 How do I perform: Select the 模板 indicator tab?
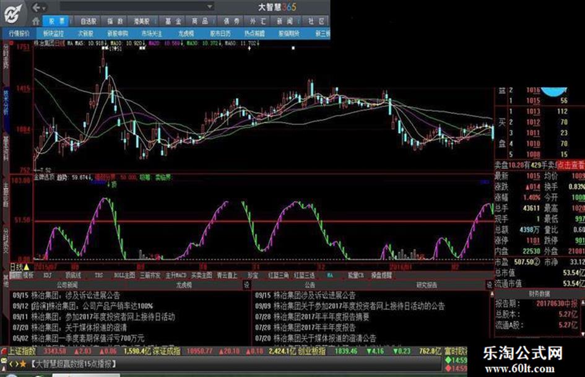(x=28, y=275)
